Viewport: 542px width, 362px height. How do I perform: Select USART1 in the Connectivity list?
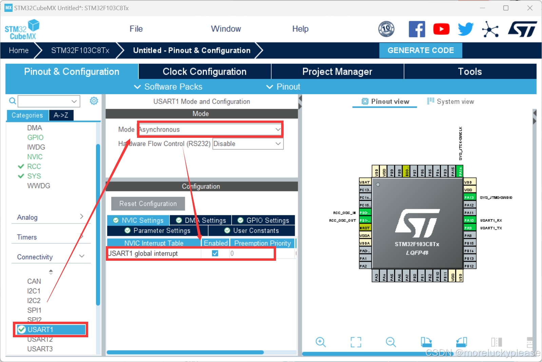point(51,329)
